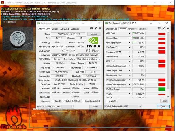Screen dimensions: 175x131
Task: Click the Lookup button
Action: [94, 34]
